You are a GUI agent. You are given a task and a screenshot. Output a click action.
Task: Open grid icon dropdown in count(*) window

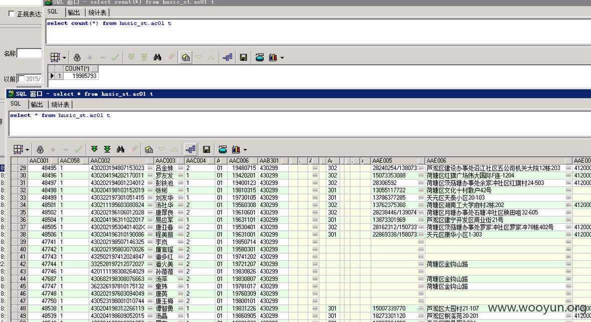pos(64,57)
